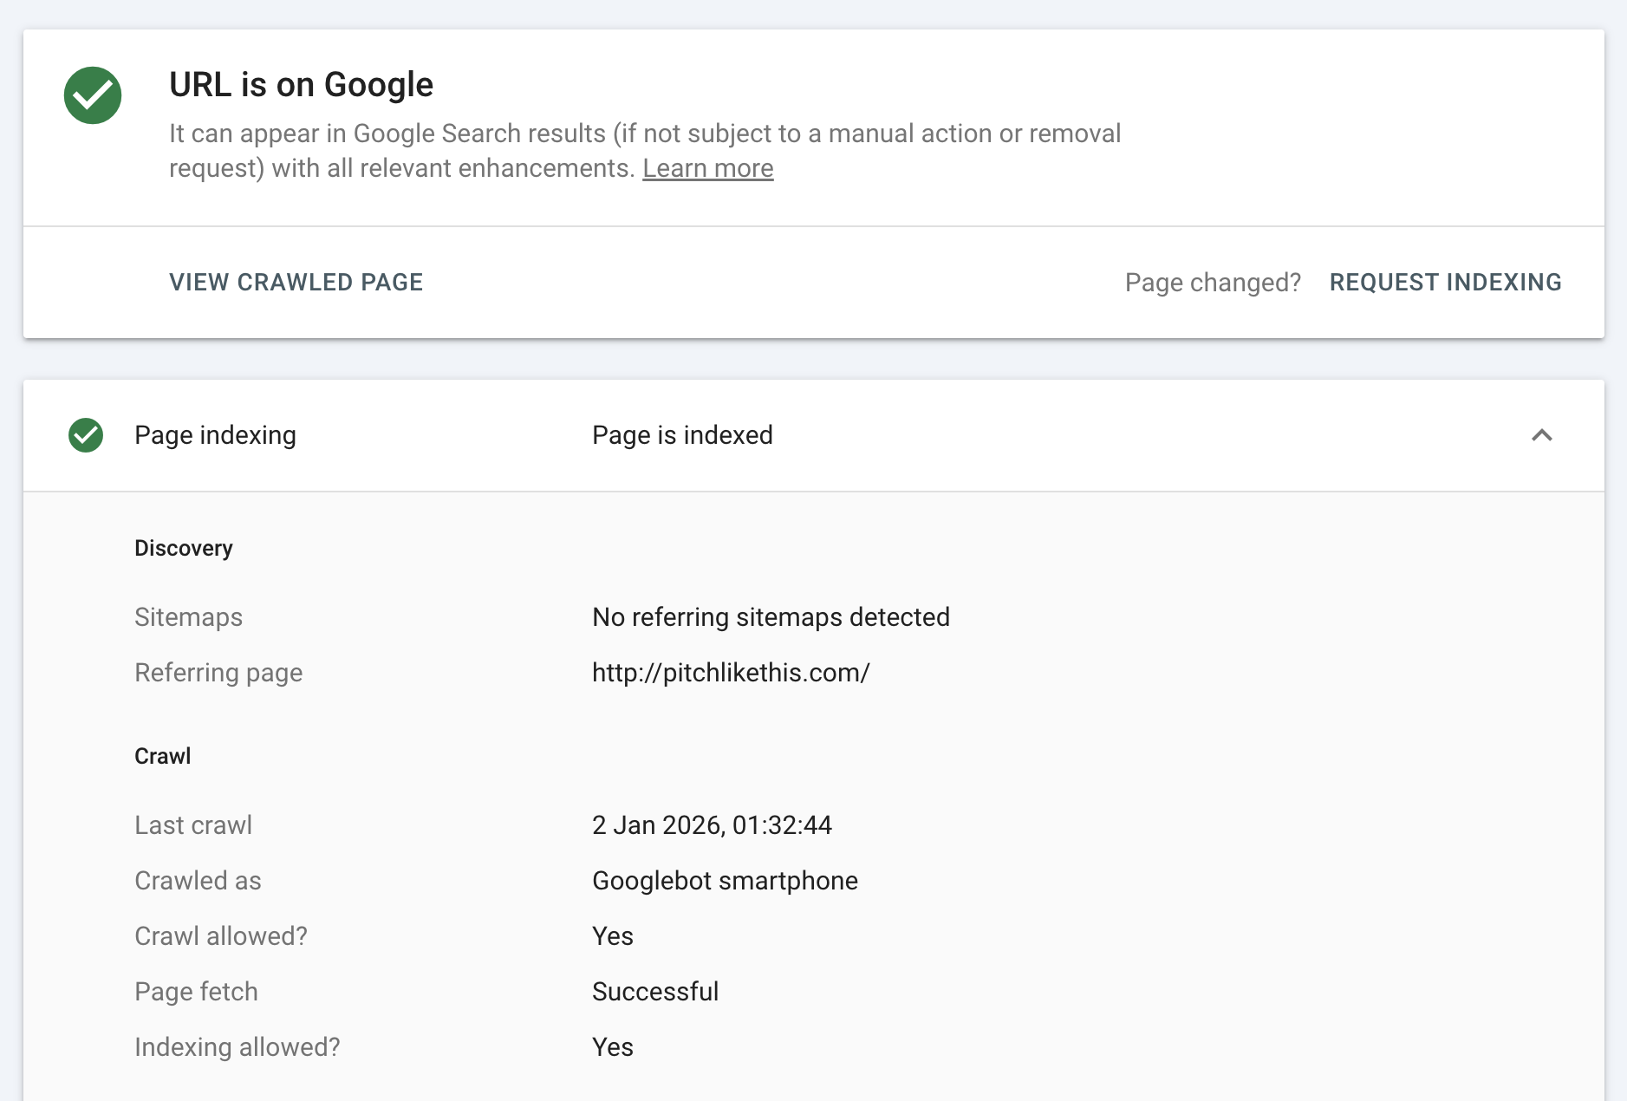Click the small green Page indexing checkmark
Screen dimensions: 1627x1101
click(x=86, y=435)
